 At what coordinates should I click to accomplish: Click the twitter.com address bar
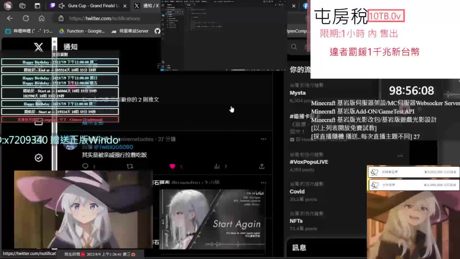click(108, 18)
